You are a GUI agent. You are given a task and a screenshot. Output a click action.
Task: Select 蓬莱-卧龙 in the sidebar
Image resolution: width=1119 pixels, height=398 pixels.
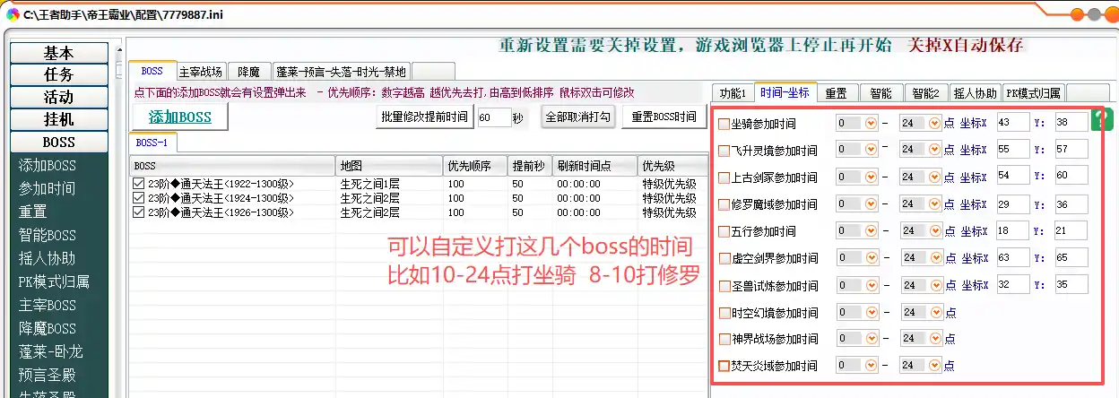(x=50, y=352)
